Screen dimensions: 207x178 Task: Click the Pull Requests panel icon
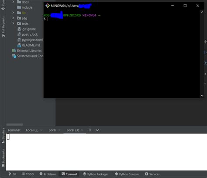coord(3,36)
